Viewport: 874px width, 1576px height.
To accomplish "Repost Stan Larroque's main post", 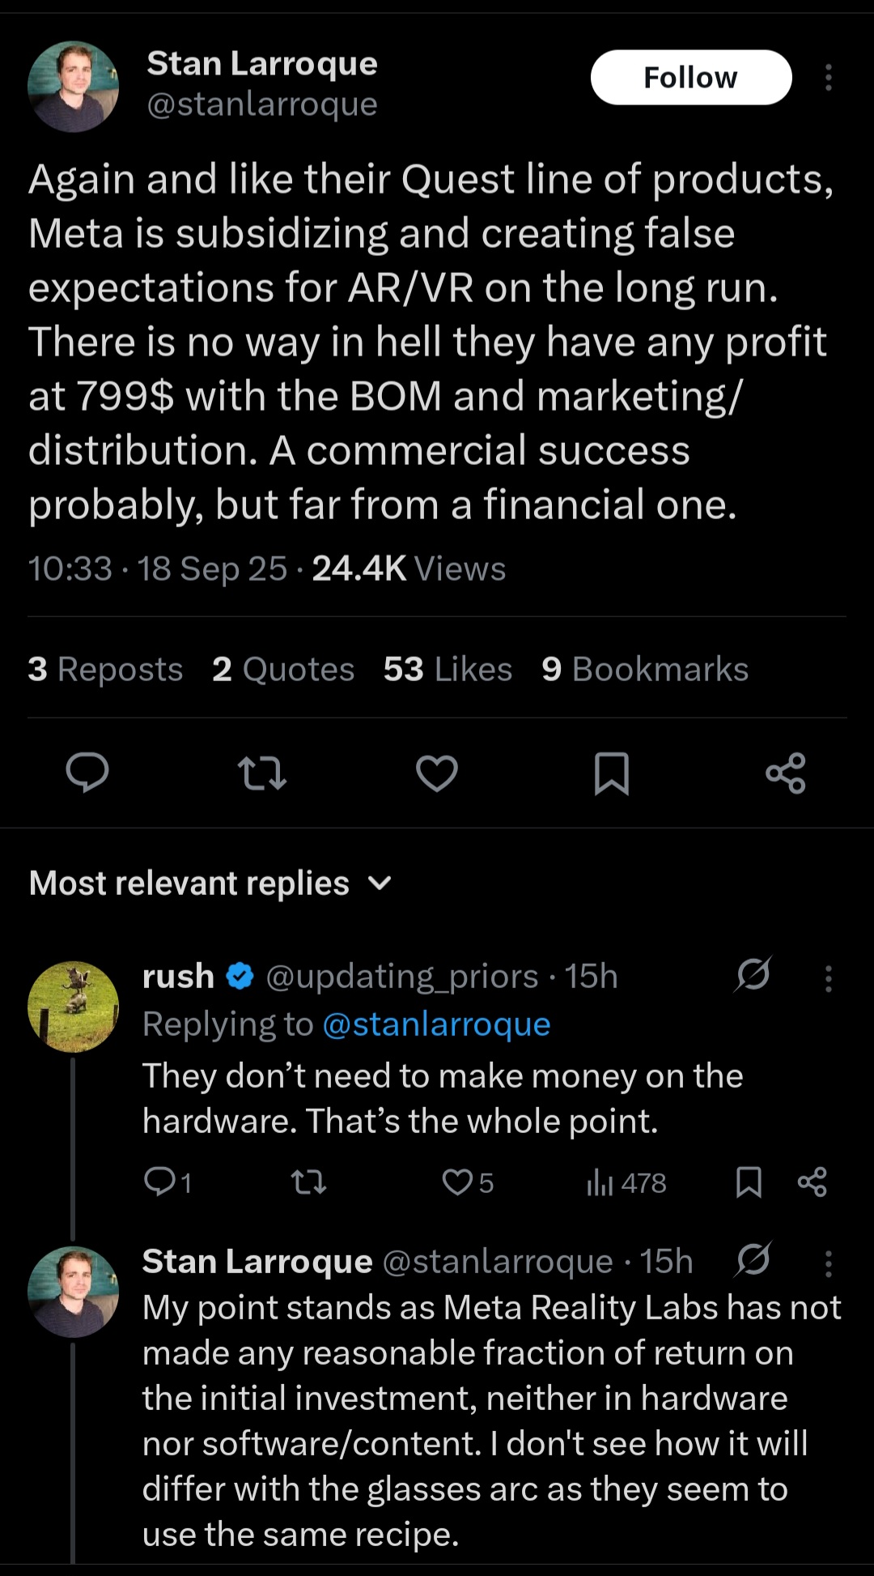I will tap(262, 773).
